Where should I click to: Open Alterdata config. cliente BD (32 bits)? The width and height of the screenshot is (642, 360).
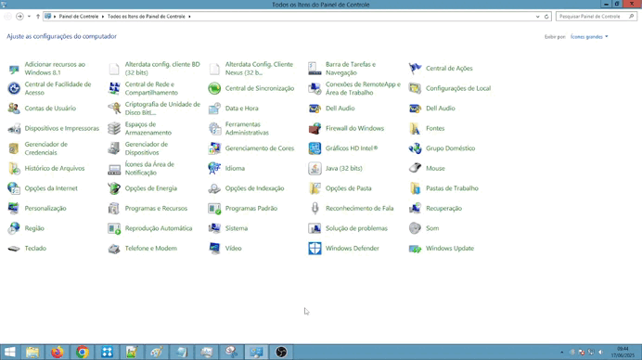tap(162, 69)
